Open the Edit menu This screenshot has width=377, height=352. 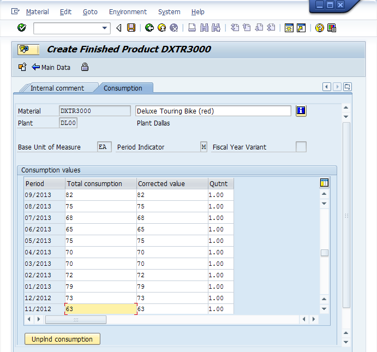click(65, 12)
